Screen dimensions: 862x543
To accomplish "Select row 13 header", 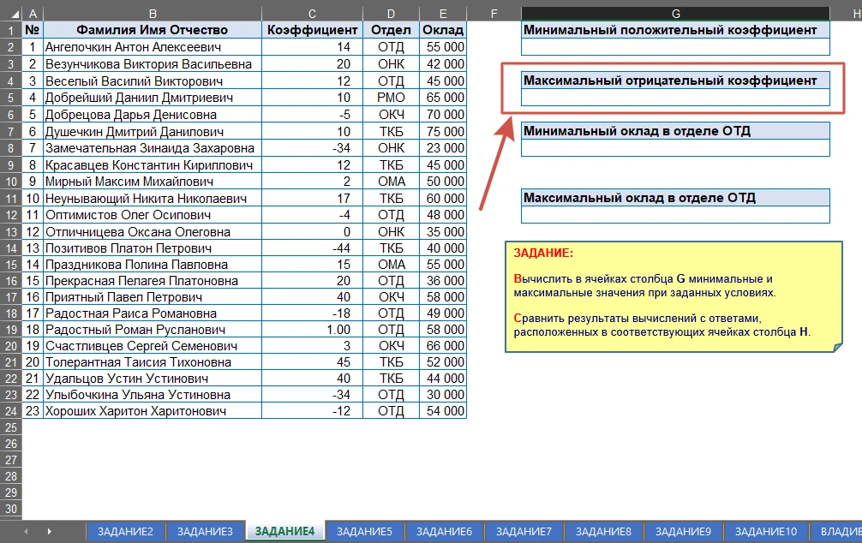I will point(11,232).
